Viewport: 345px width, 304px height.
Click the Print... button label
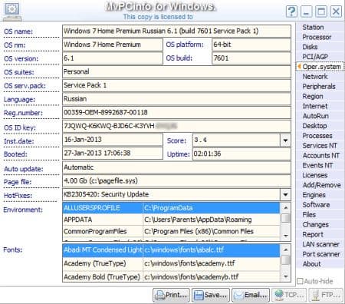pos(176,295)
